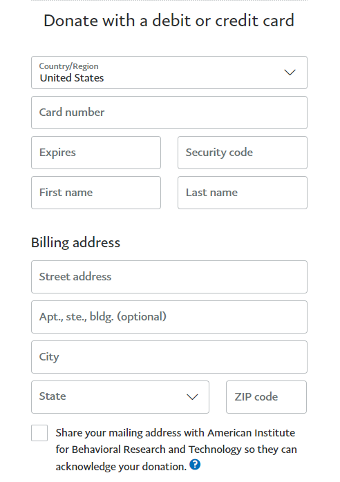Viewport: 340px width, 482px height.
Task: Select the Security code input
Action: point(243,153)
